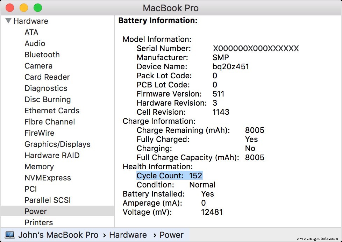Open the Audio hardware section
The width and height of the screenshot is (342, 242).
(35, 43)
